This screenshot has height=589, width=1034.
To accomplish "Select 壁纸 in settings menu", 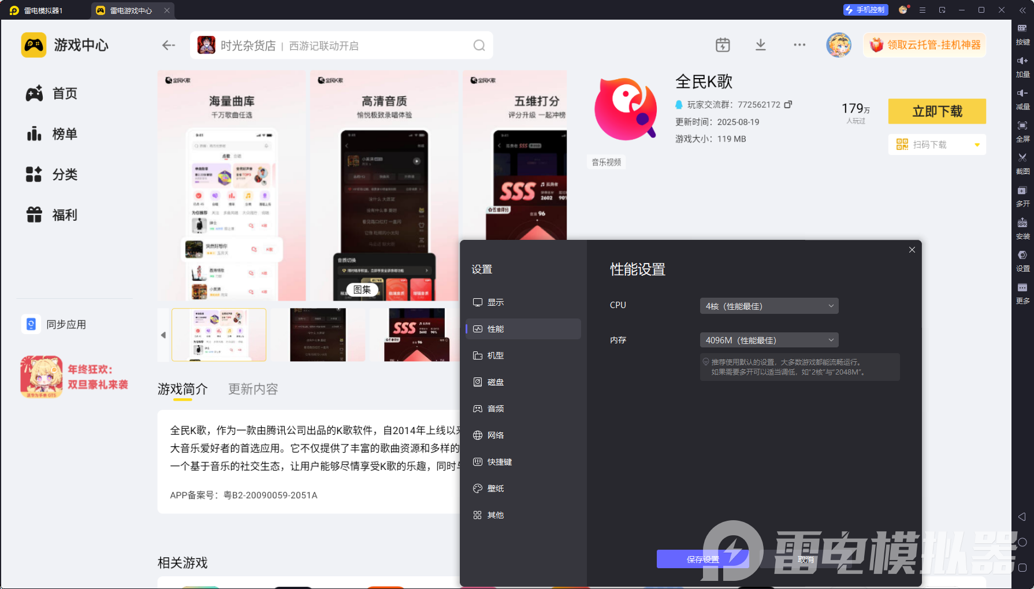I will 523,488.
